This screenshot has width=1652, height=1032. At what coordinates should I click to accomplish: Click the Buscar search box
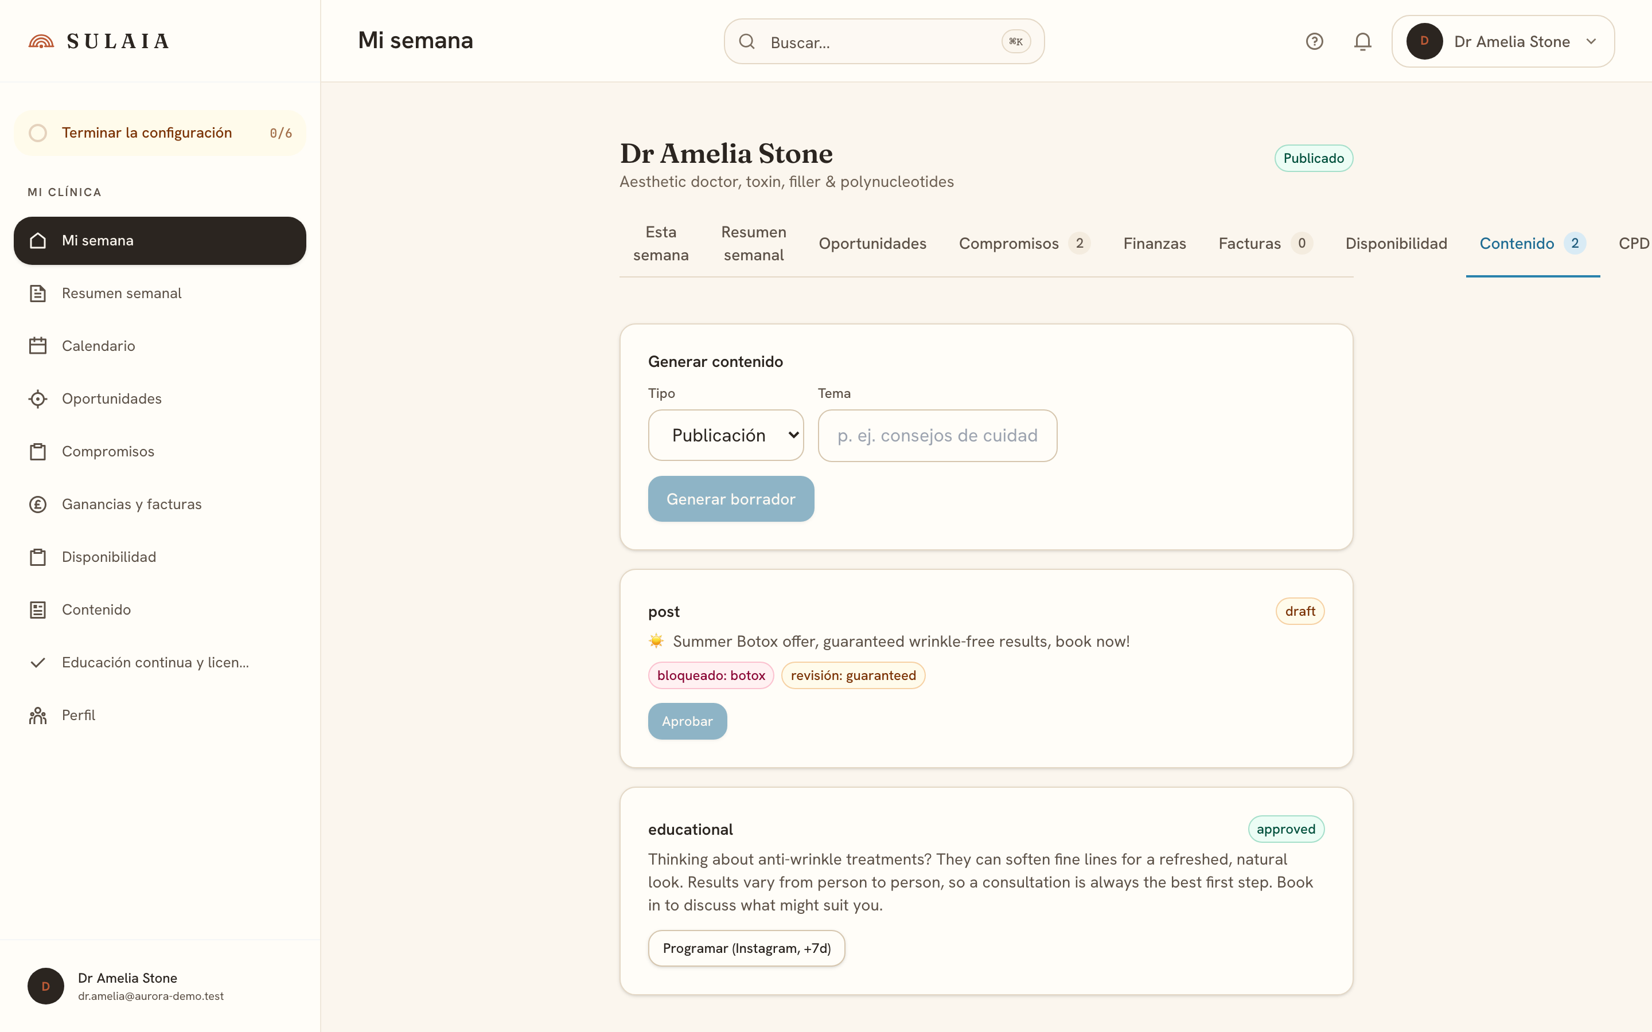pos(883,42)
